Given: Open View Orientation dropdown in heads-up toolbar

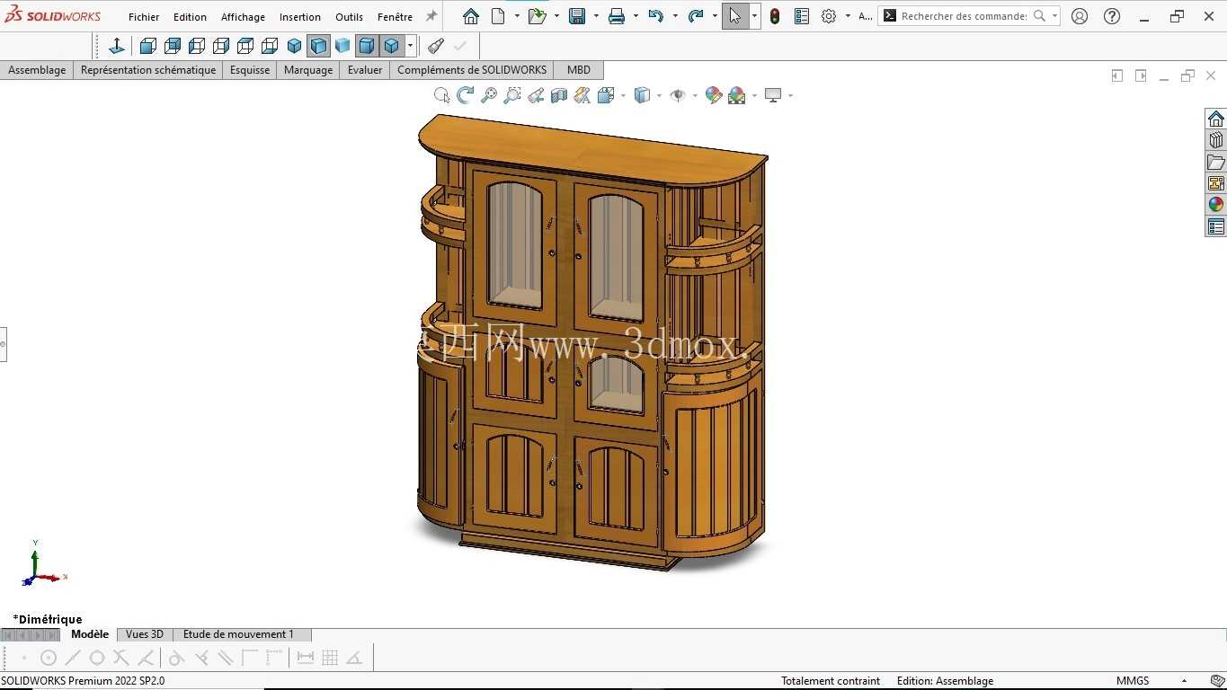Looking at the screenshot, I should 606,95.
